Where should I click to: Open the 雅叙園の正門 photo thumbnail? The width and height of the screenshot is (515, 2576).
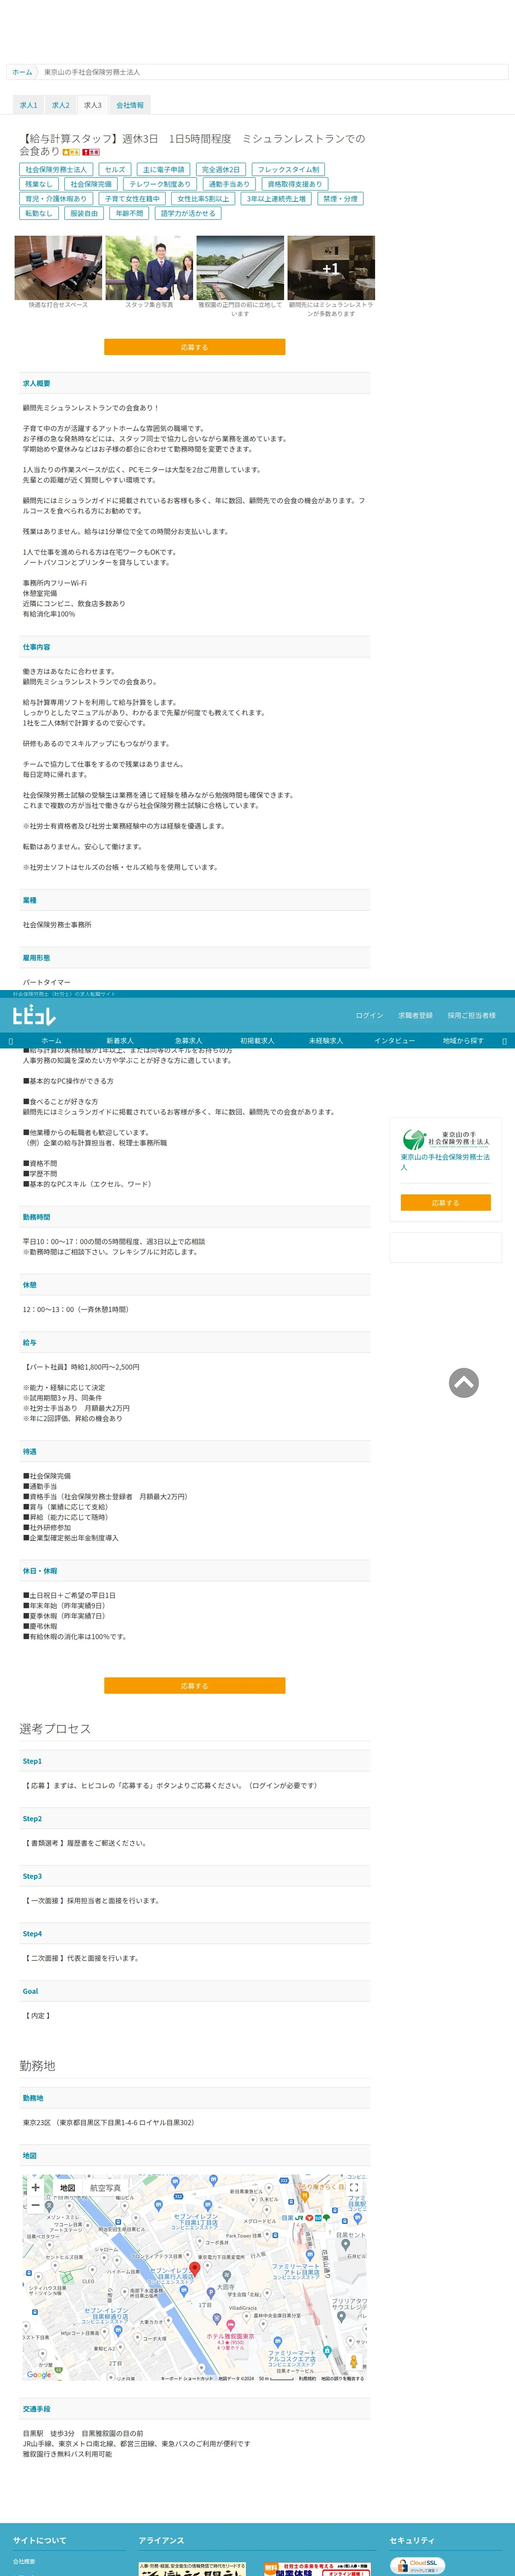pyautogui.click(x=240, y=268)
